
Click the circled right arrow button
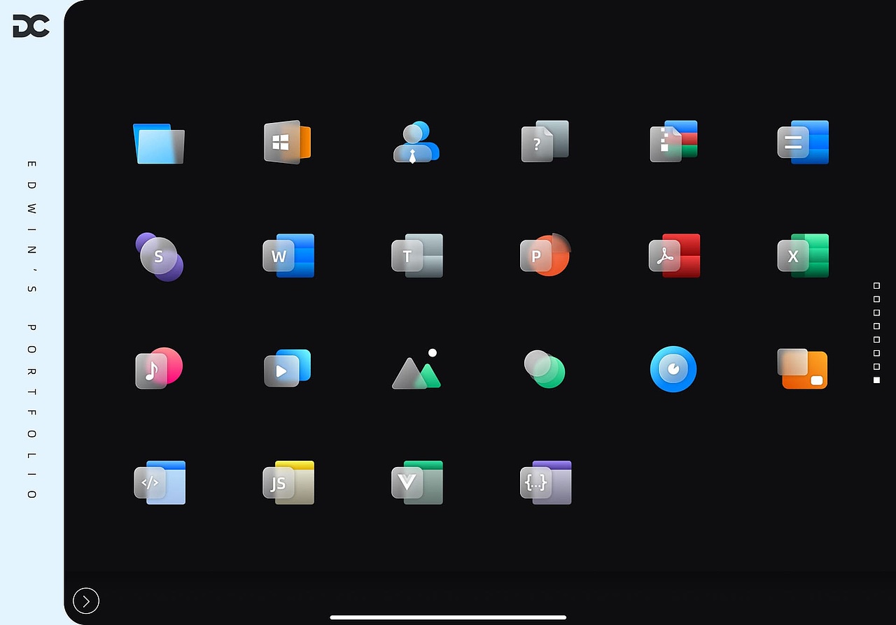tap(86, 601)
